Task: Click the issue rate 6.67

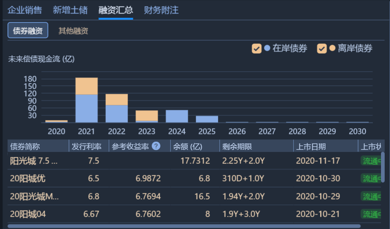Action: click(91, 214)
